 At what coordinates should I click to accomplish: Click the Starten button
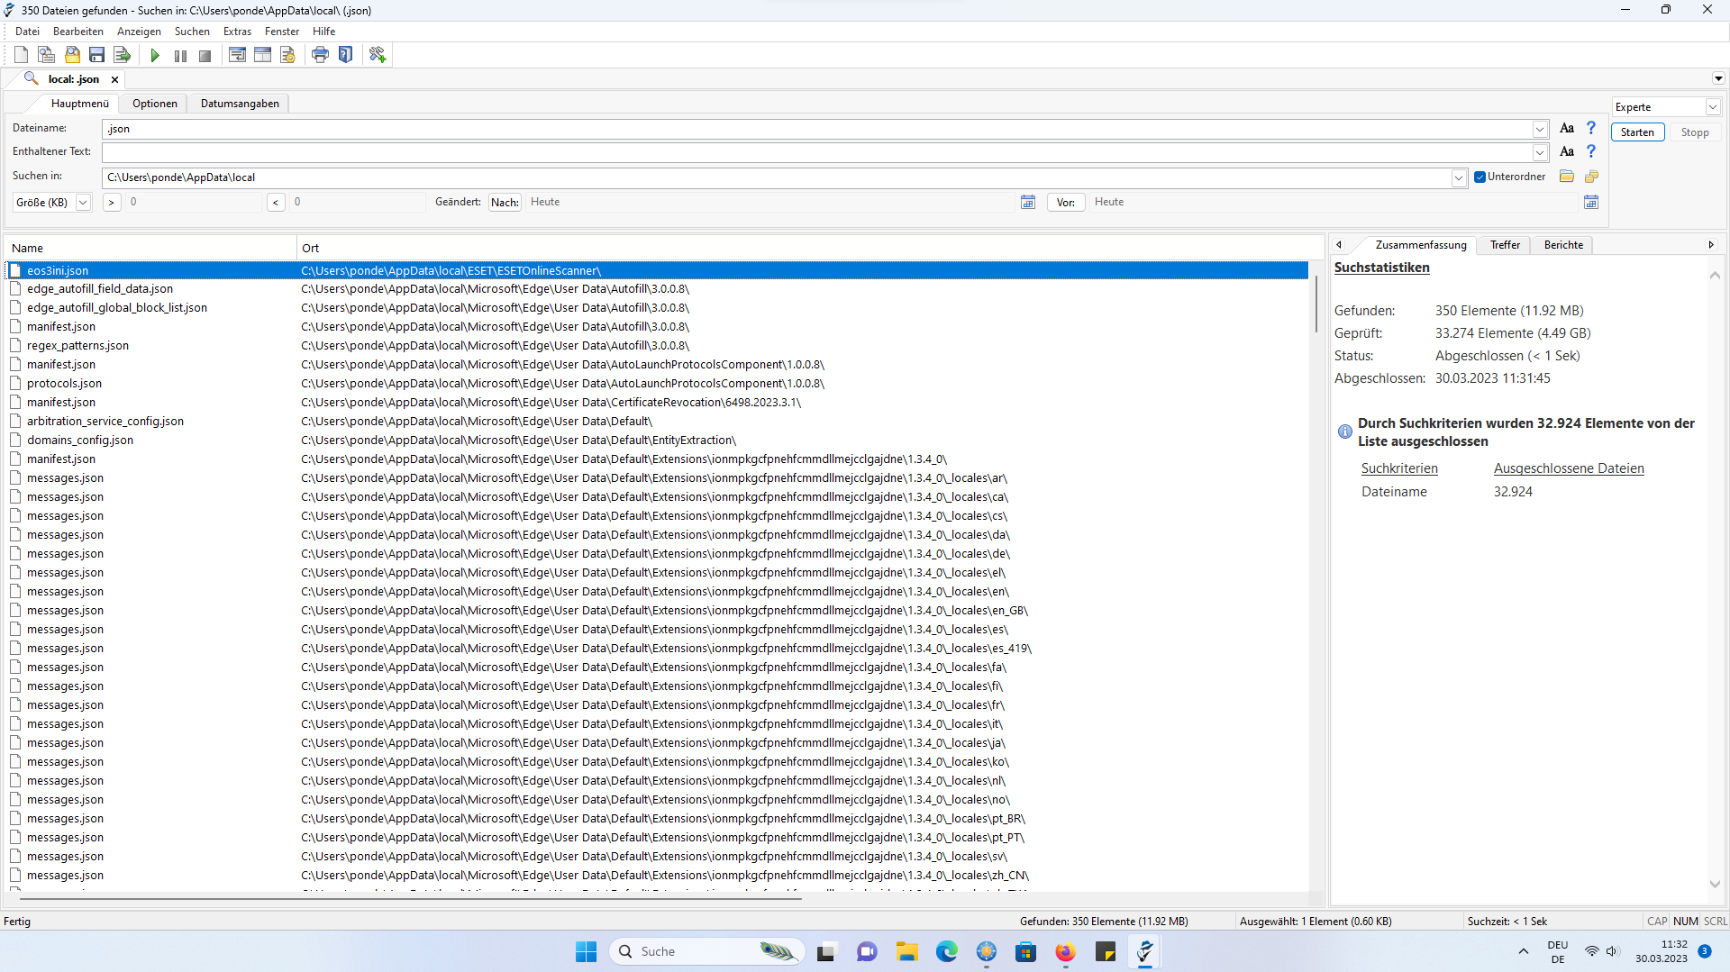point(1637,132)
